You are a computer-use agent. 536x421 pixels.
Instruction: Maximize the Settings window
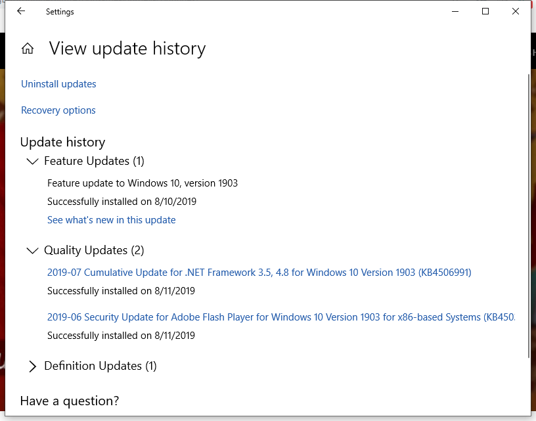[485, 11]
